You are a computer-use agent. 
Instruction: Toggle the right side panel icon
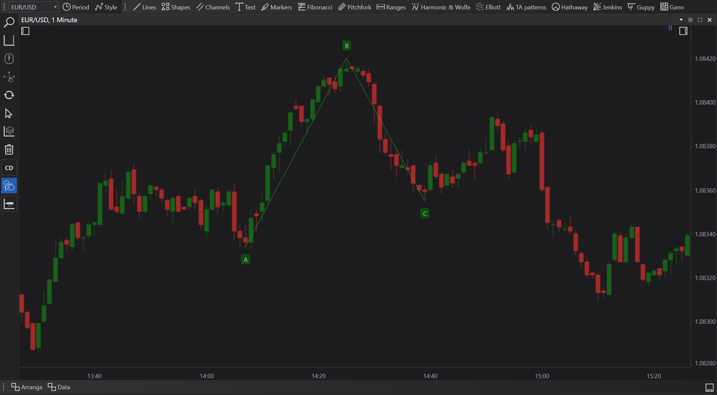click(x=683, y=31)
